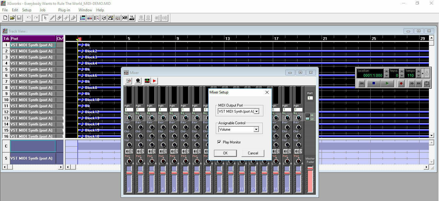The height and width of the screenshot is (201, 439).
Task: Open the Edit menu
Action: coord(15,10)
